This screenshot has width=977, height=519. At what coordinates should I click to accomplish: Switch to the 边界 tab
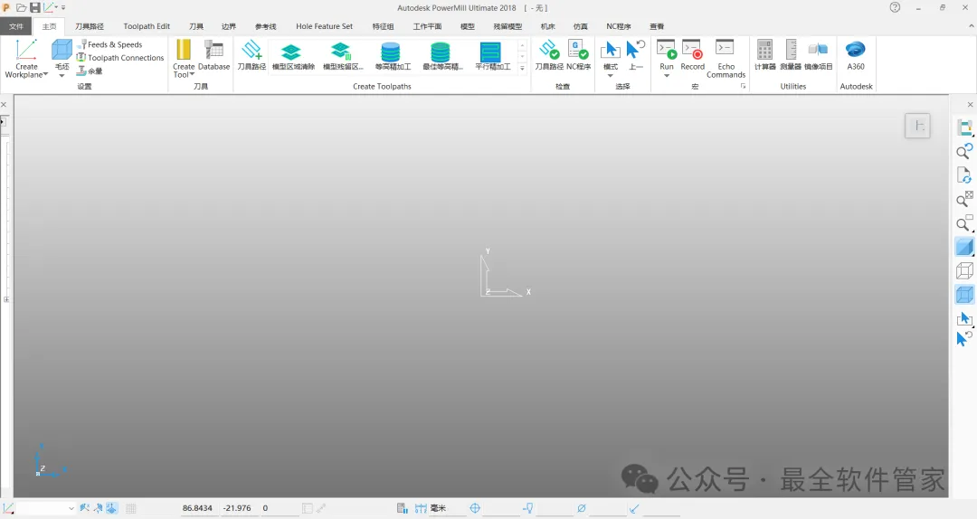tap(229, 26)
